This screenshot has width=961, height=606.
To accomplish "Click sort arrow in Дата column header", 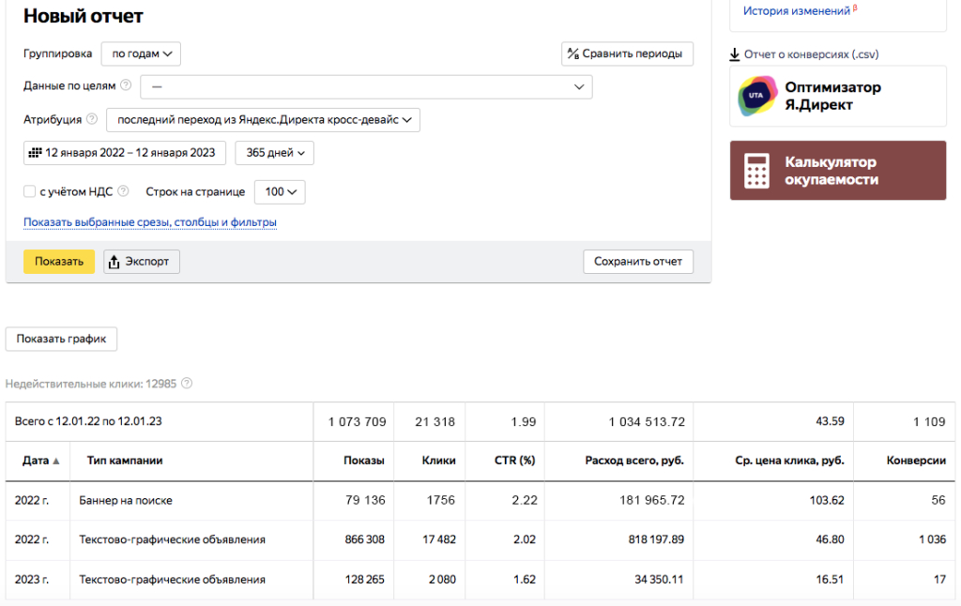I will click(x=55, y=461).
